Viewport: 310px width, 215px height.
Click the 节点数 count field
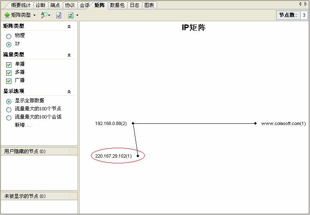click(x=304, y=15)
